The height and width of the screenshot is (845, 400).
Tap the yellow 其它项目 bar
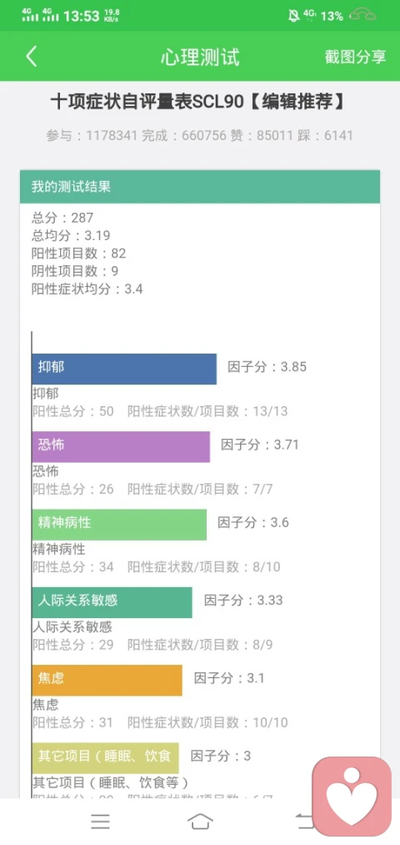tap(105, 757)
